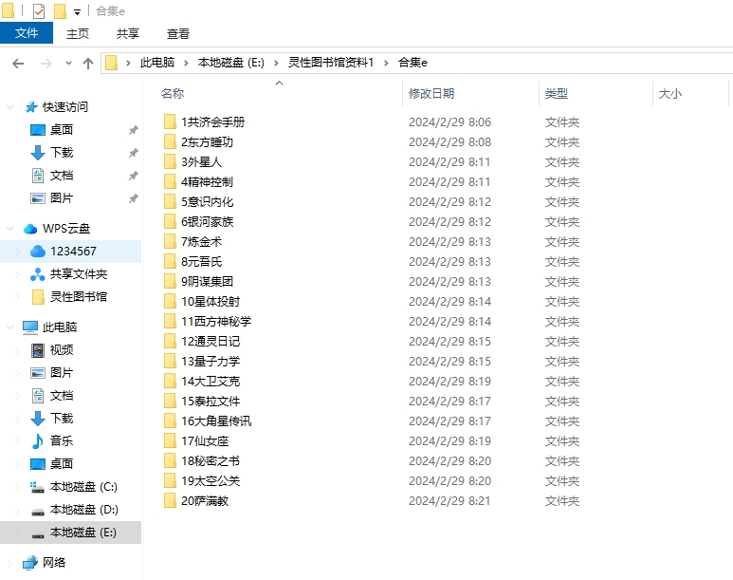The image size is (733, 580).
Task: Select folder 11西方神秘学
Action: 216,321
